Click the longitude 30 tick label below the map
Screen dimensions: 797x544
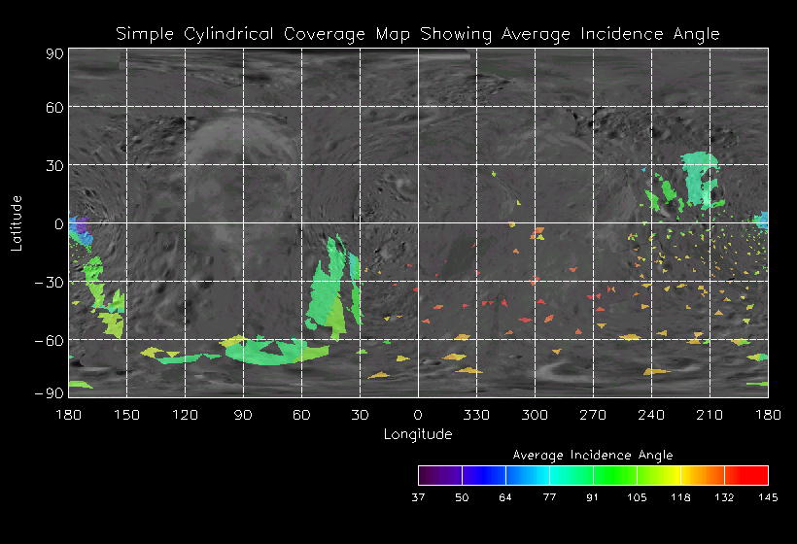(x=360, y=415)
